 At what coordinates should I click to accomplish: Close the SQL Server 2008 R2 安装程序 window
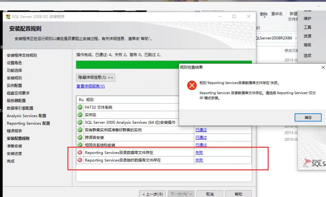coord(248,17)
